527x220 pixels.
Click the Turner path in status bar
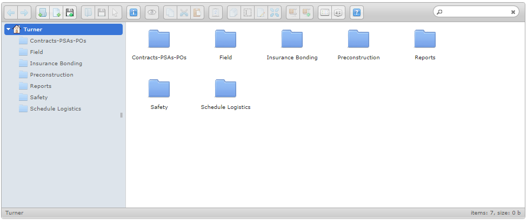pyautogui.click(x=15, y=212)
